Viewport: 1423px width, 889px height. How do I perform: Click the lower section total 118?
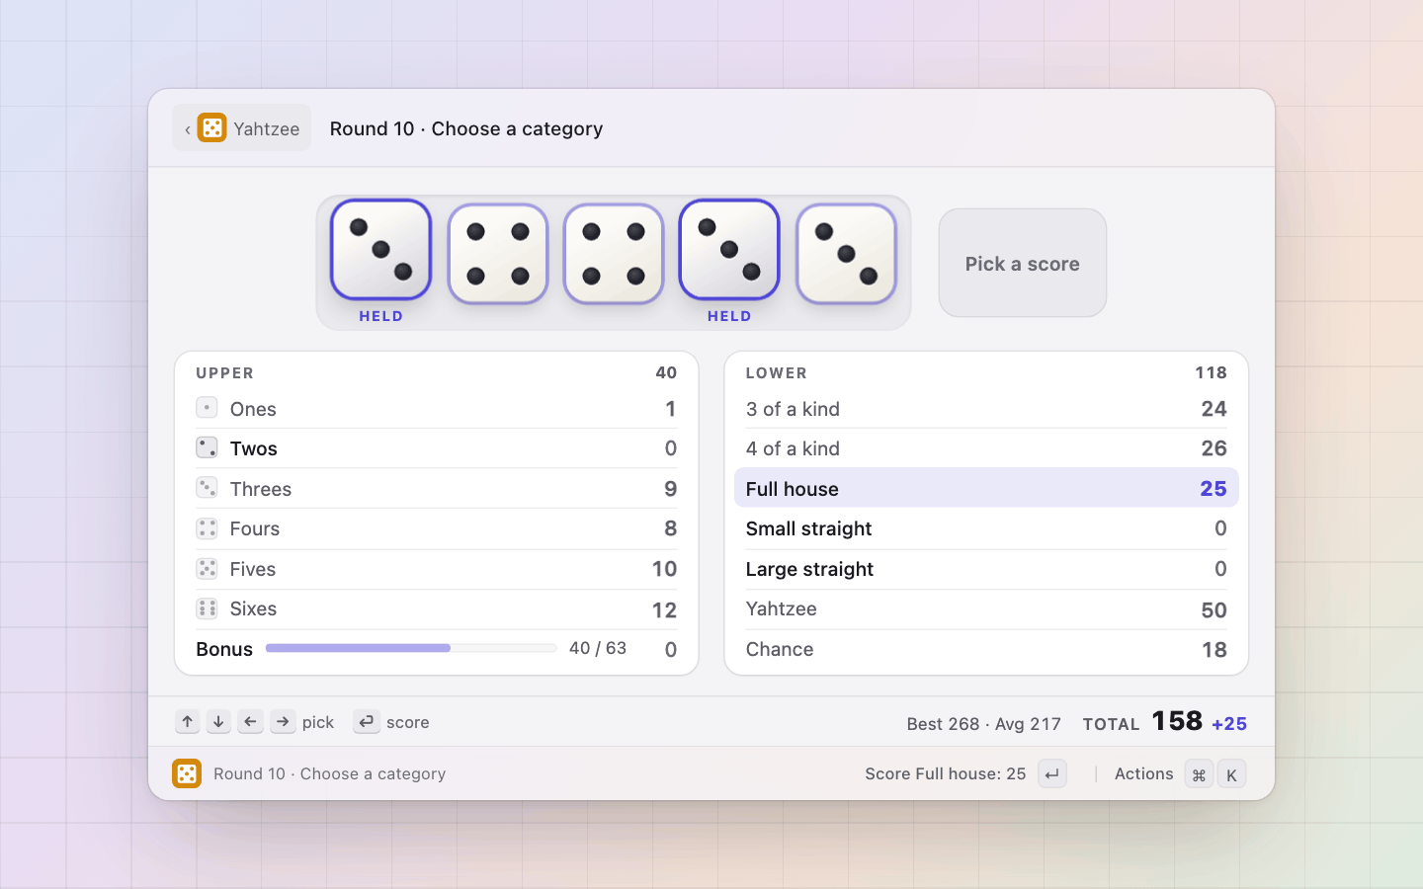point(1211,372)
